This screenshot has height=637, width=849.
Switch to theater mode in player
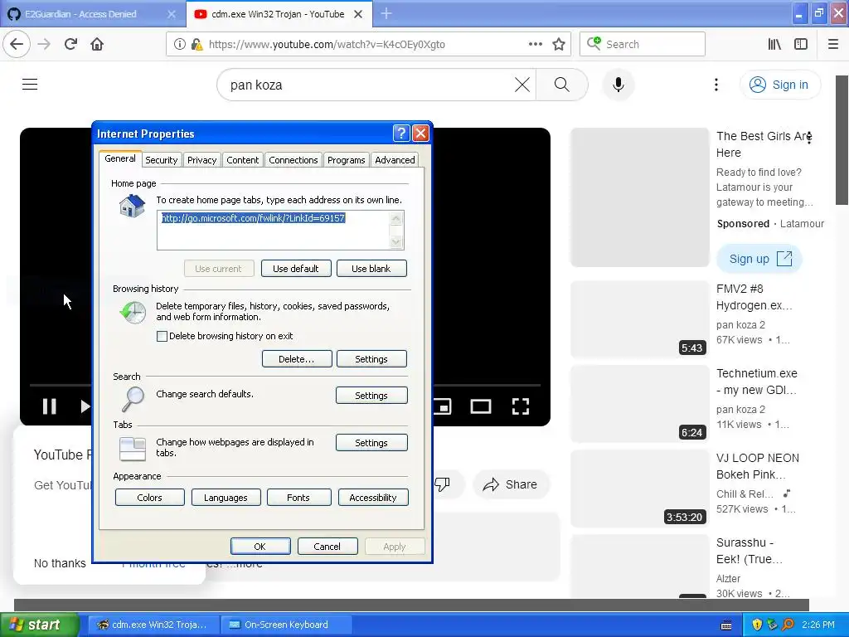pos(480,406)
